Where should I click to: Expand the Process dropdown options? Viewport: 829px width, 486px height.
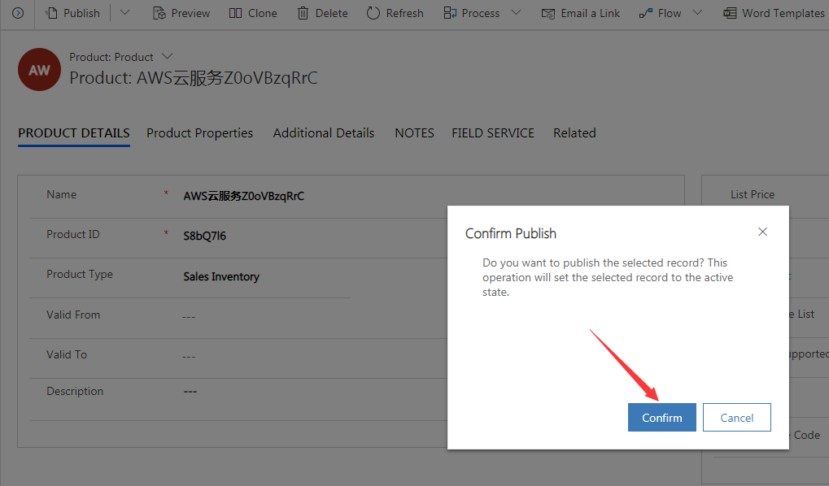coord(514,12)
